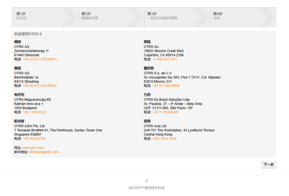Click the 61440 Oberursel line
This screenshot has width=289, height=196.
(27, 55)
